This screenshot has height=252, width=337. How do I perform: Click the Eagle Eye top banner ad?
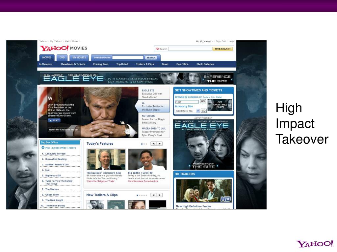(x=137, y=78)
